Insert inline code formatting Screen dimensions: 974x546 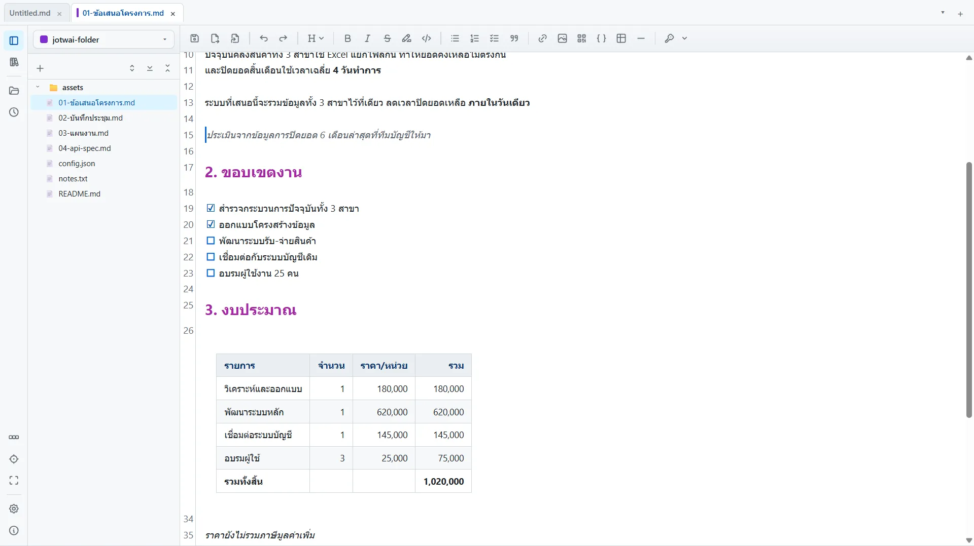coord(427,38)
